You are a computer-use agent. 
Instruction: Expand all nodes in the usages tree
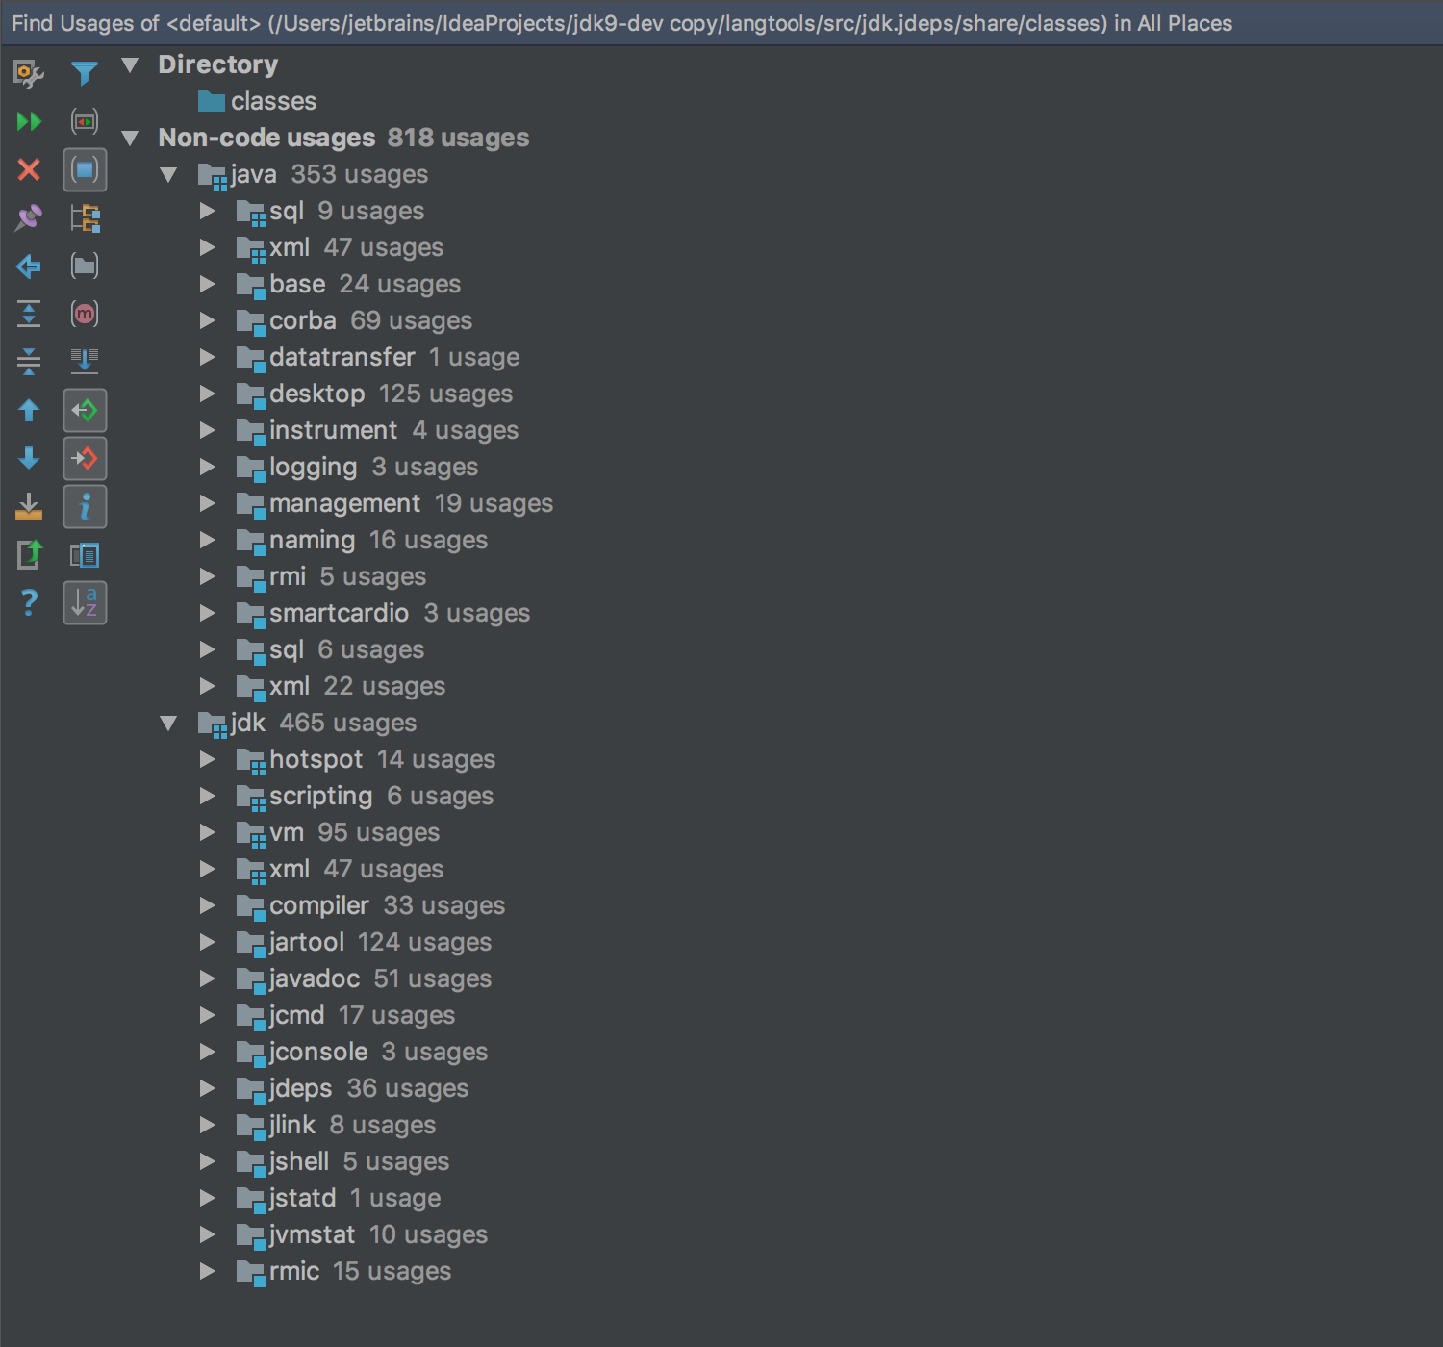(x=29, y=314)
